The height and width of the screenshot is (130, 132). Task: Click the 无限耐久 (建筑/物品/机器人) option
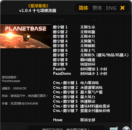[x=104, y=55]
